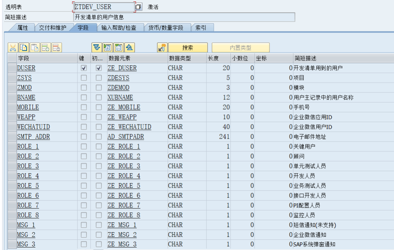Image resolution: width=394 pixels, height=250 pixels.
Task: Check the key checkbox for MOBILE
Action: tap(84, 107)
